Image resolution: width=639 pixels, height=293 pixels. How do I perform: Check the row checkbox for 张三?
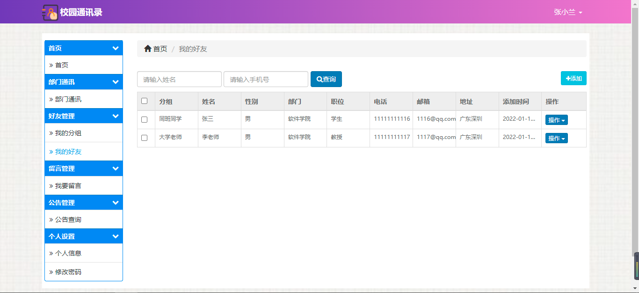pyautogui.click(x=144, y=119)
